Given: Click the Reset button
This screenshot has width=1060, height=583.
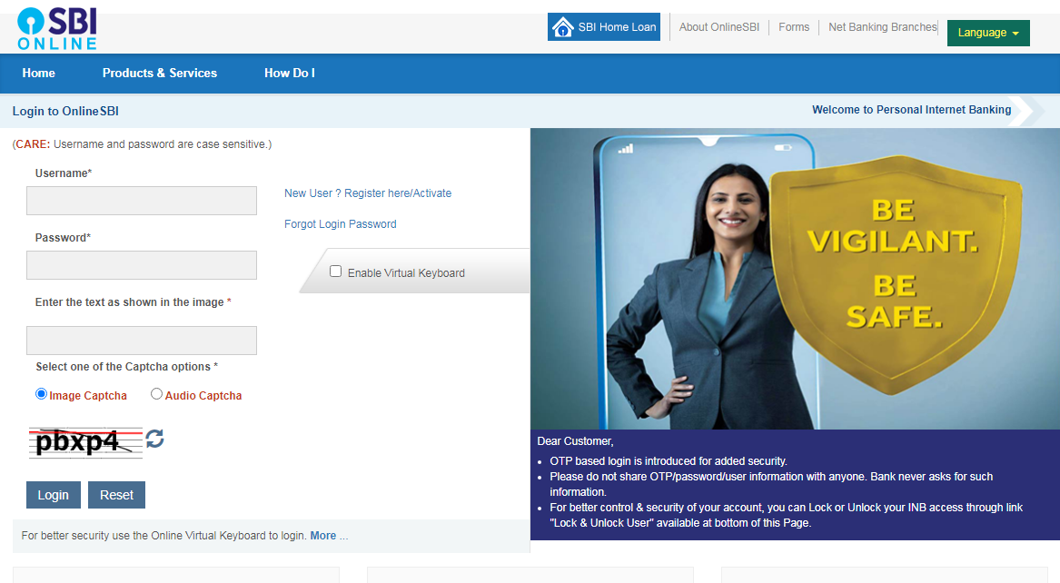Looking at the screenshot, I should coord(116,495).
